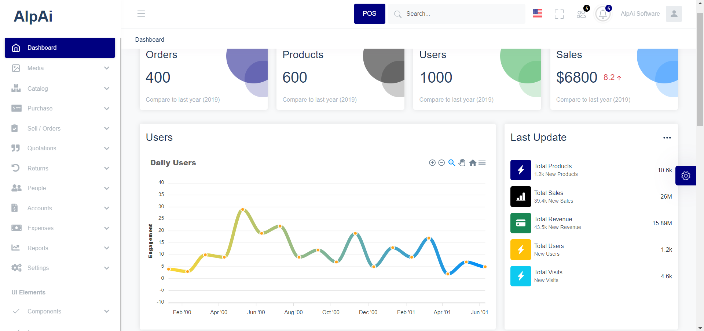Click the Dashboard breadcrumb text
This screenshot has height=331, width=704.
(x=150, y=40)
